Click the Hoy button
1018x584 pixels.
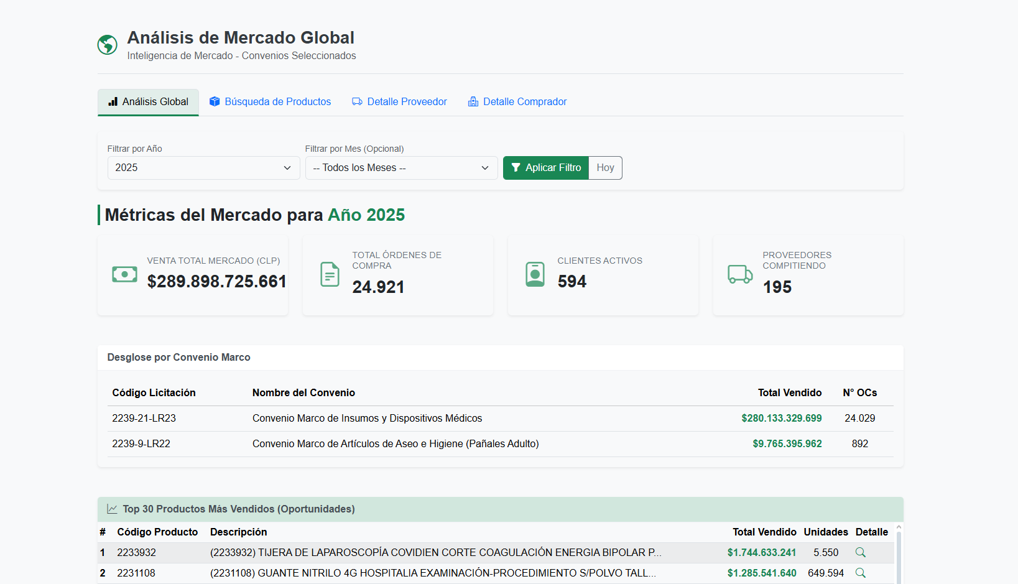[x=604, y=167]
